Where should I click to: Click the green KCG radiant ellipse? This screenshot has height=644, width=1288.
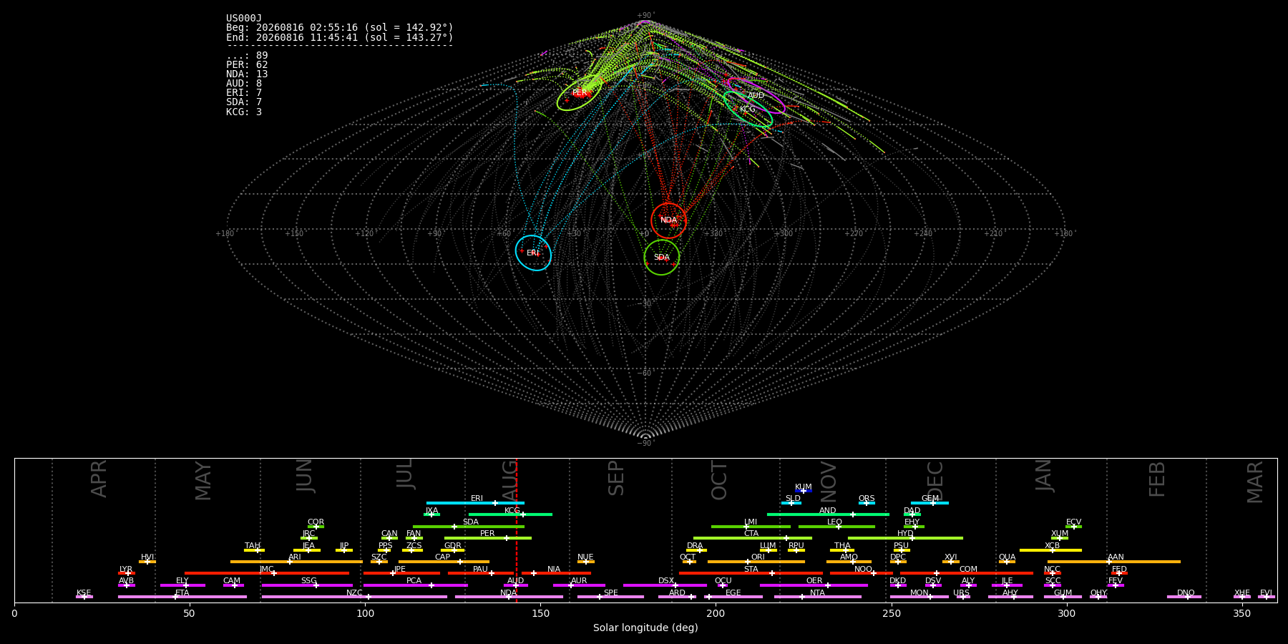coord(748,109)
